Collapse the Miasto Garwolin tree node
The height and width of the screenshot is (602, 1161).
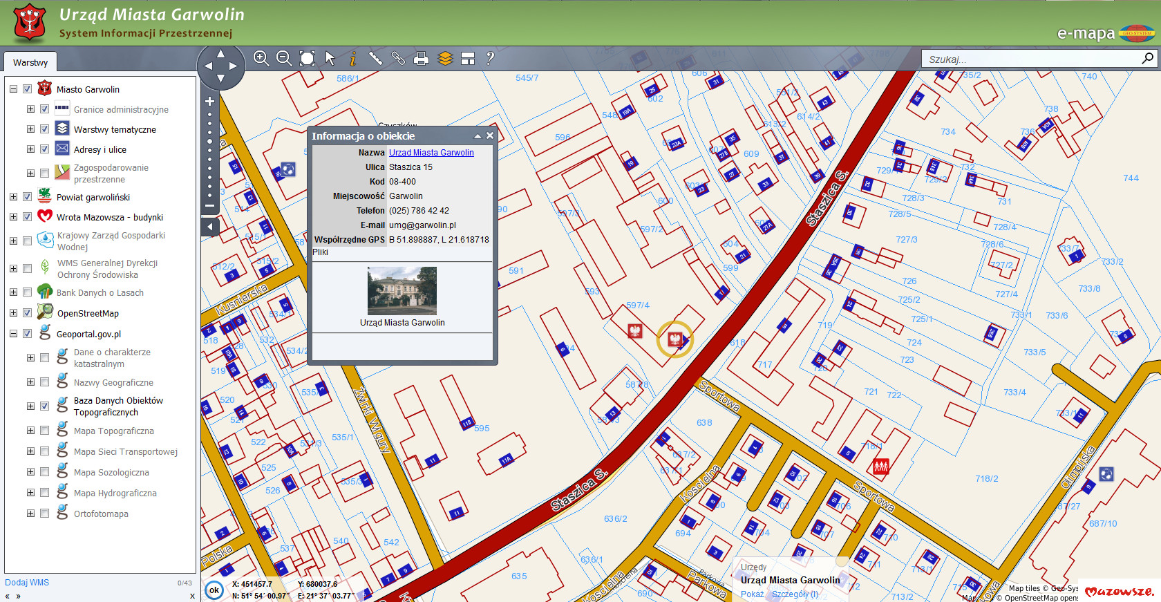[13, 89]
